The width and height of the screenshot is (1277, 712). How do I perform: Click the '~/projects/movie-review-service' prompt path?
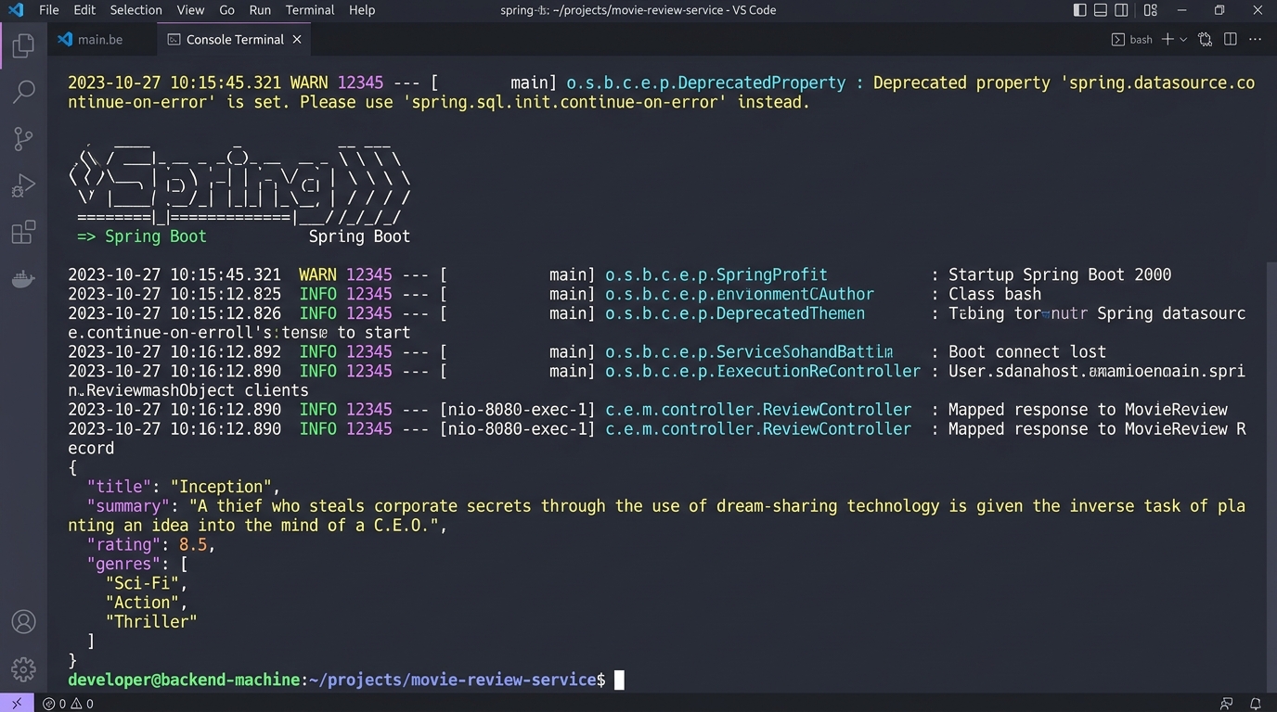452,680
